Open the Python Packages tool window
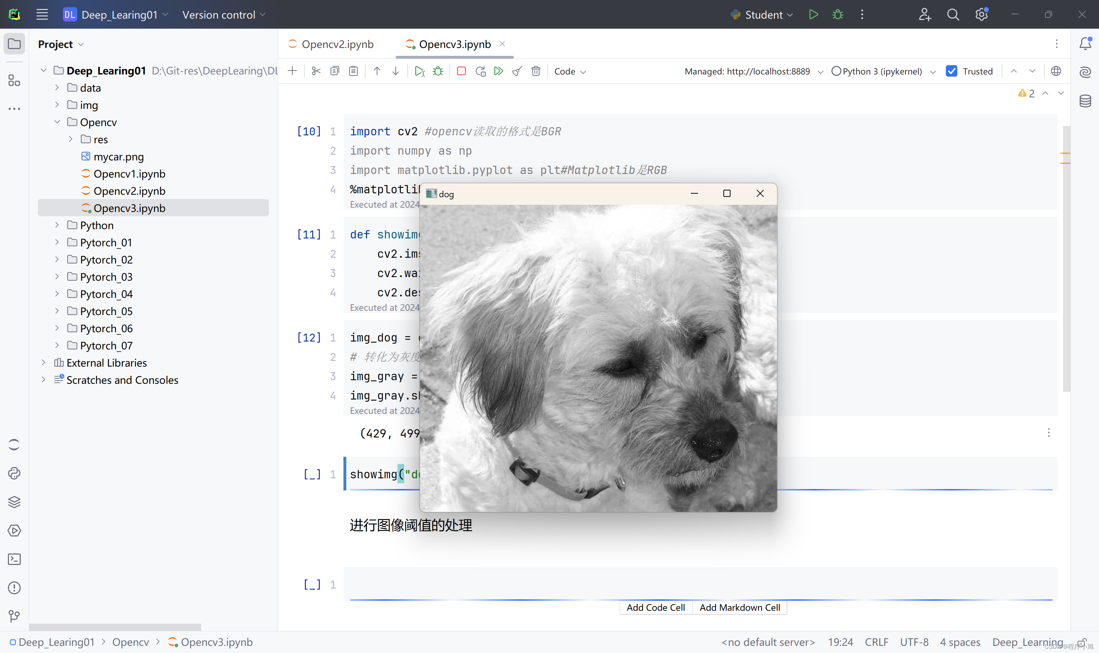Viewport: 1099px width, 653px height. click(14, 502)
